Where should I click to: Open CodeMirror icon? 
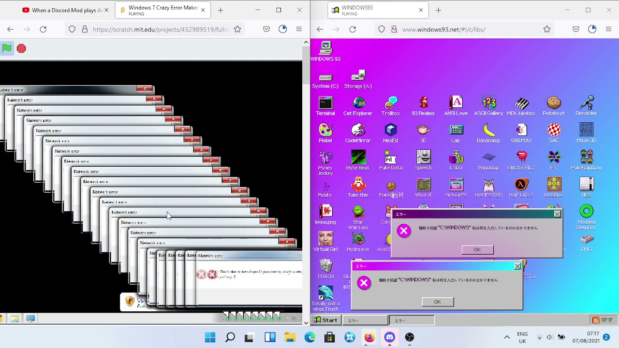[x=358, y=133]
